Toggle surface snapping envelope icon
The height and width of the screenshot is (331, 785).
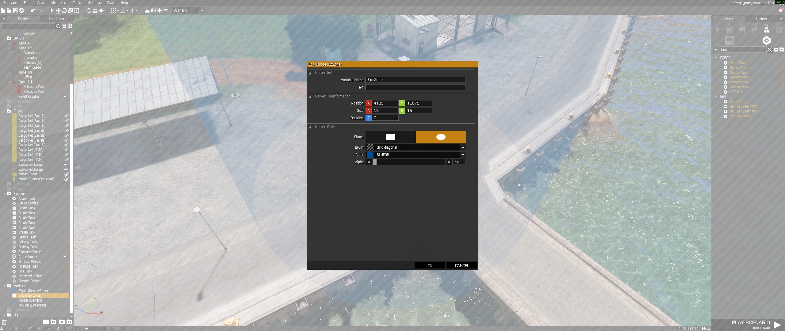point(95,10)
